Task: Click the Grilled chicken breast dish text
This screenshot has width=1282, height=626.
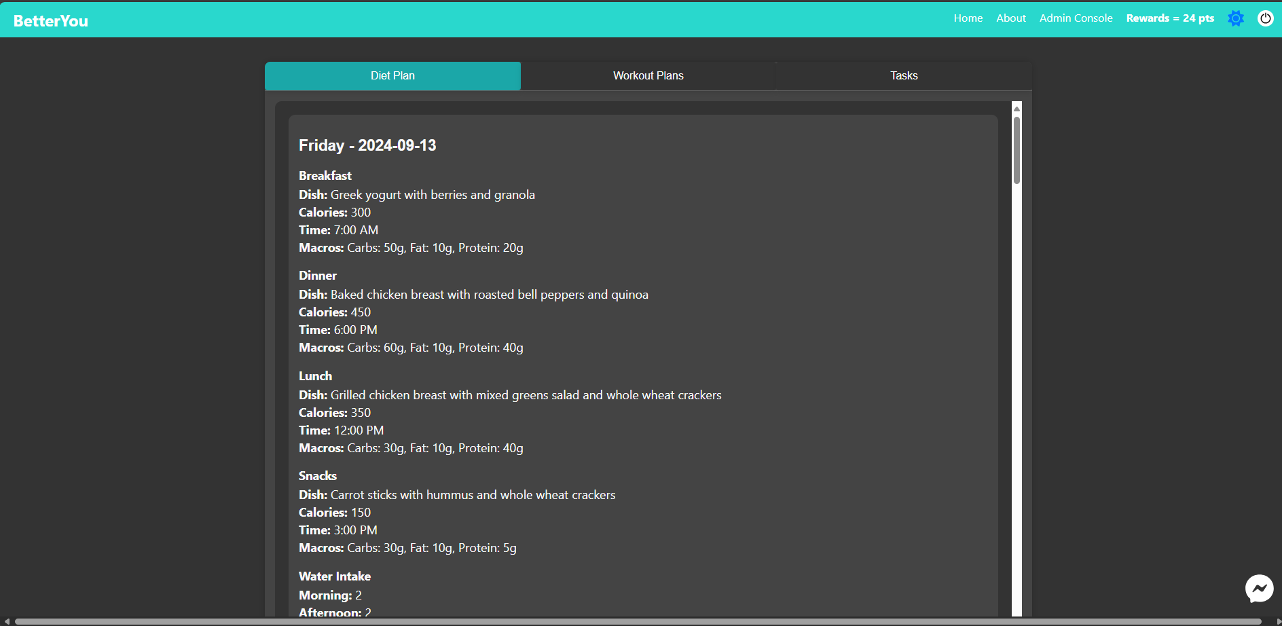Action: tap(510, 395)
